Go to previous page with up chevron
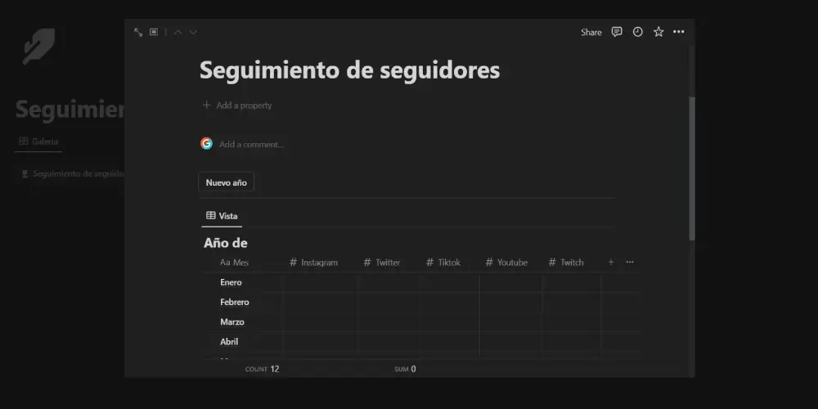Image resolution: width=818 pixels, height=409 pixels. pyautogui.click(x=178, y=32)
